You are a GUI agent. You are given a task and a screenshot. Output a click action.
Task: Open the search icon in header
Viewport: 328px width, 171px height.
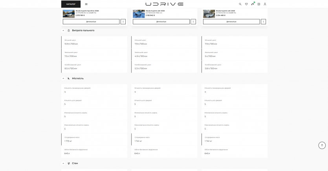pyautogui.click(x=240, y=4)
